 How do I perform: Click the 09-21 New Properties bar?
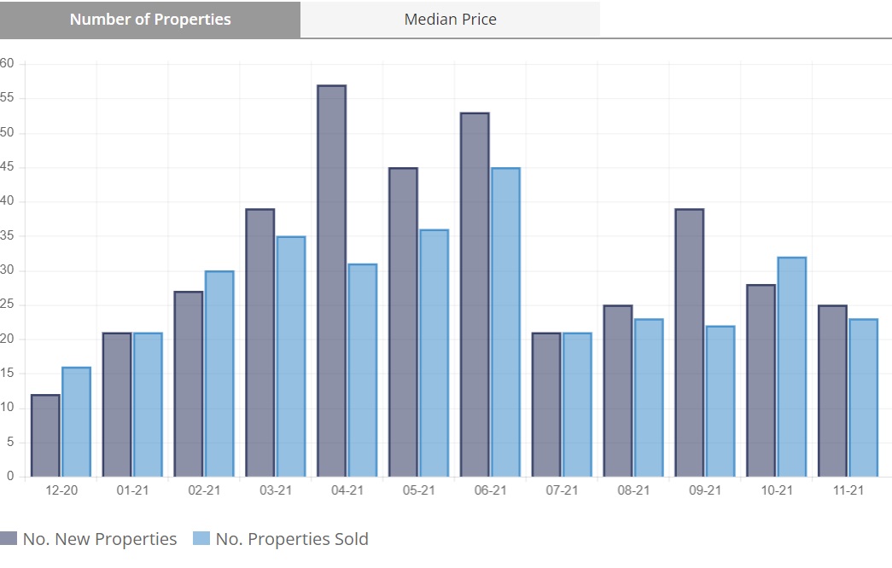point(689,343)
